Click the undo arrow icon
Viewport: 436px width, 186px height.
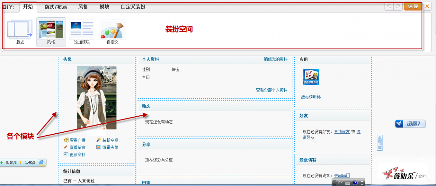pyautogui.click(x=389, y=6)
